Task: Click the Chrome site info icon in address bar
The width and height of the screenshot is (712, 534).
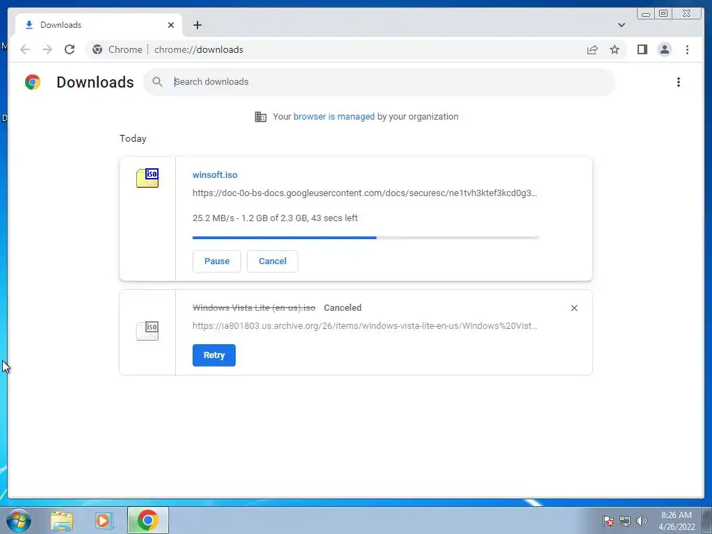Action: (x=97, y=49)
